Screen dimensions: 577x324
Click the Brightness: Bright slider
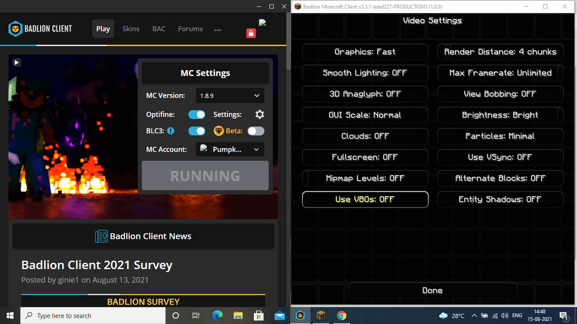[500, 115]
